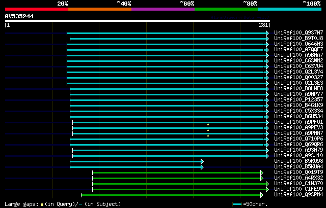Screen dimensions: 326x208
Task: Select the UniRef100_B5KU98 label
Action: tap(298, 161)
